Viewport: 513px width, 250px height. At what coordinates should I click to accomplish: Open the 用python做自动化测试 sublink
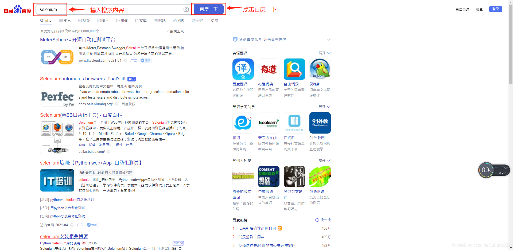tap(68, 208)
